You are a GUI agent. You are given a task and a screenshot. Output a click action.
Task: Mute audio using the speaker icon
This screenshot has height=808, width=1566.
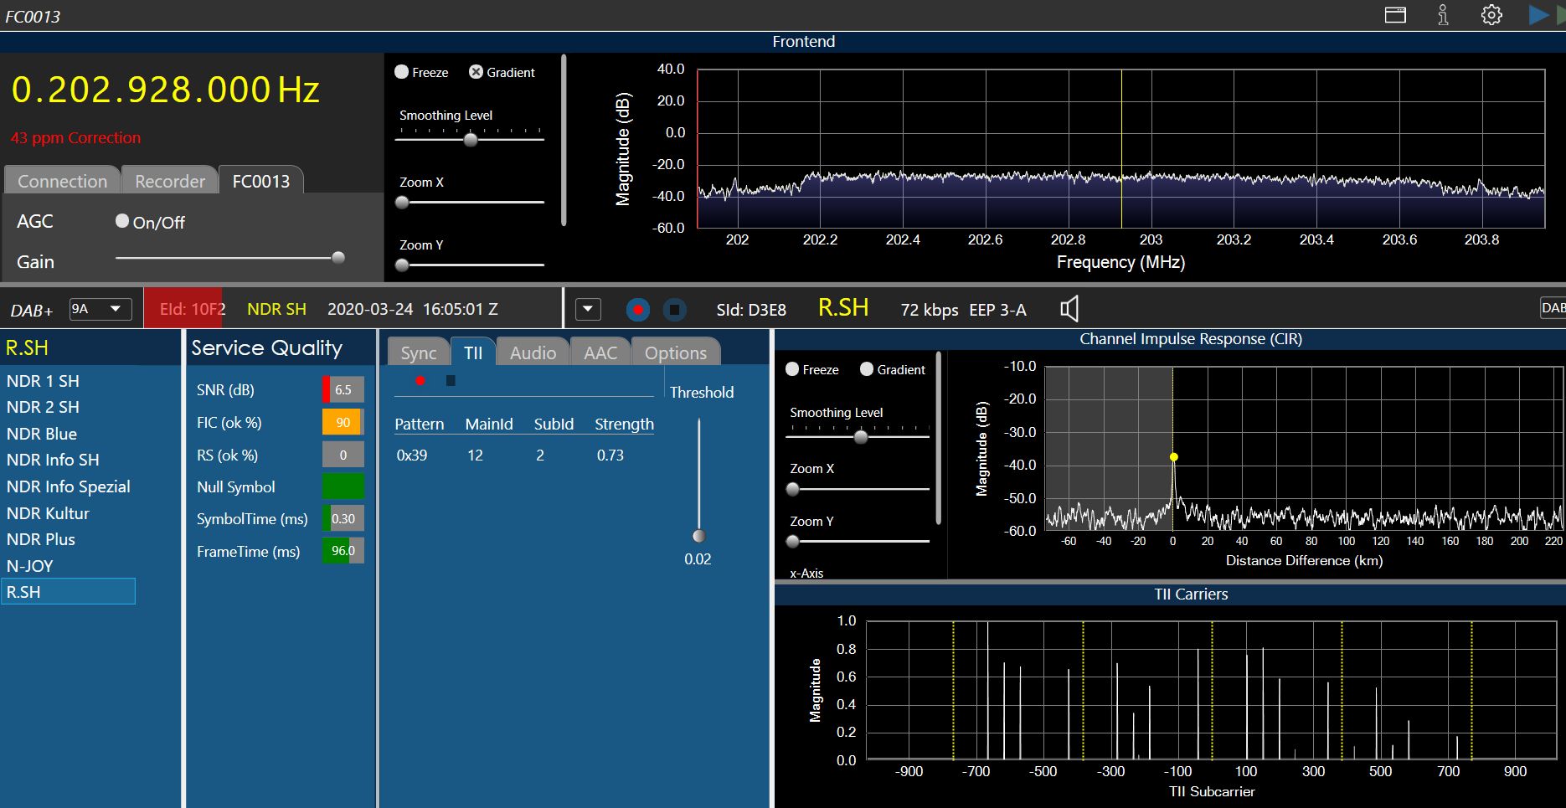click(1069, 309)
